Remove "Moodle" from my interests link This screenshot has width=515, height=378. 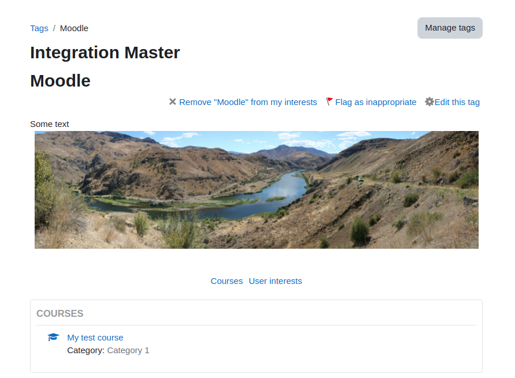pos(248,102)
